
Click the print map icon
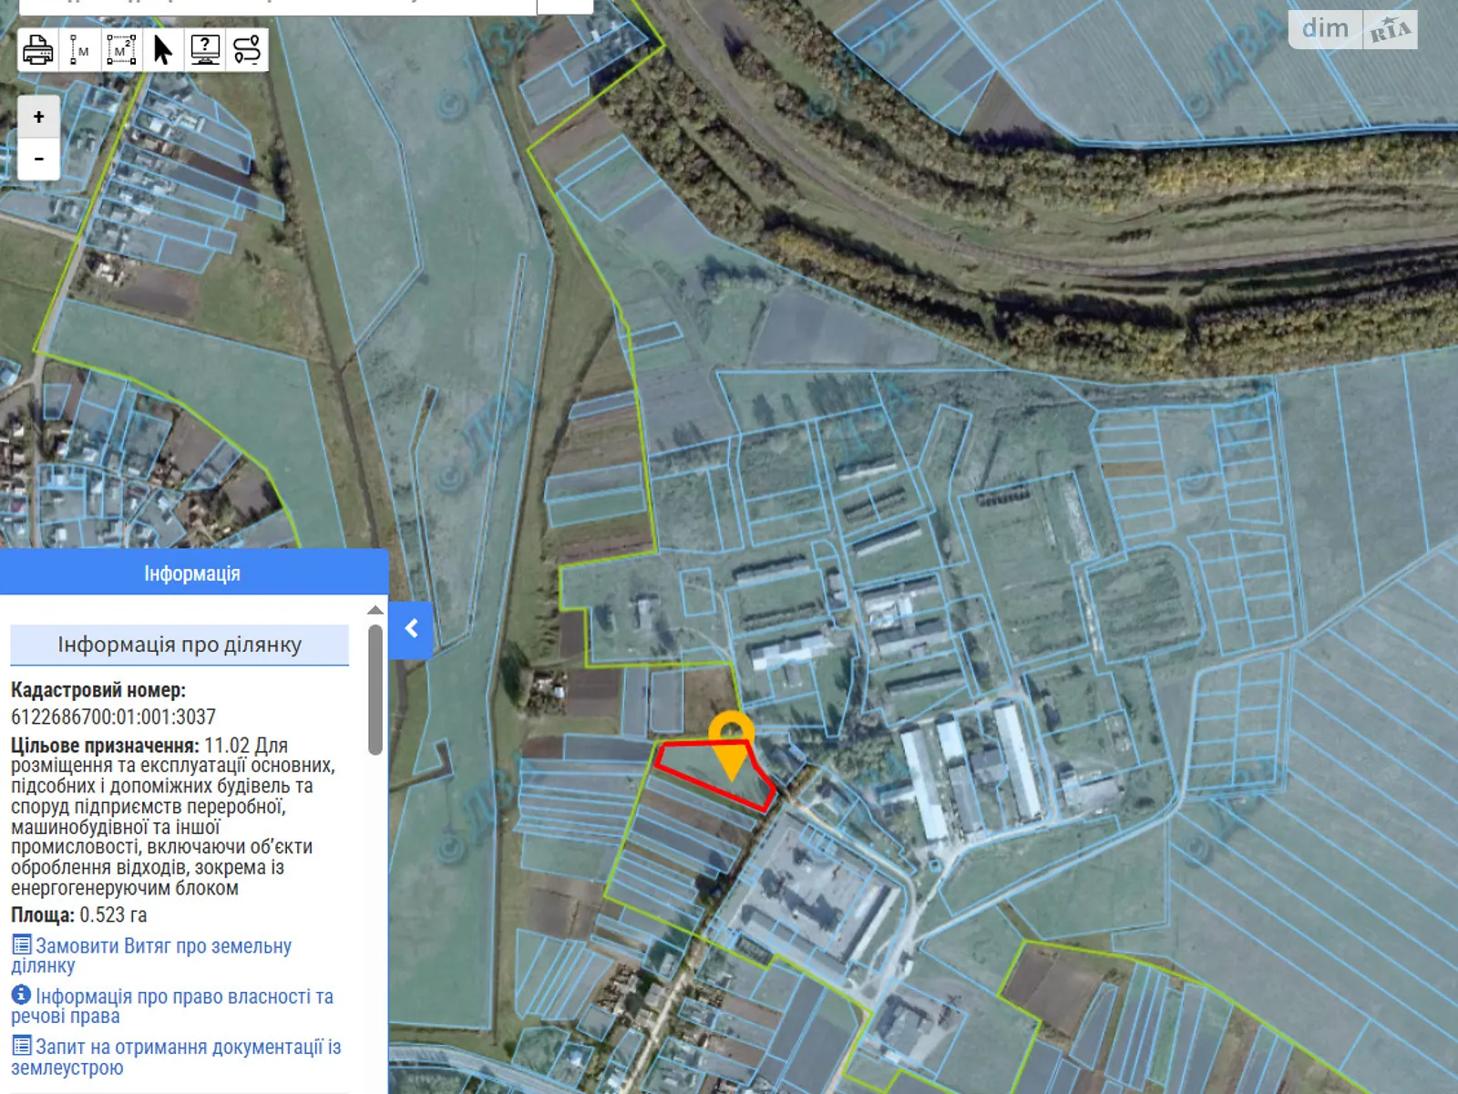[38, 49]
